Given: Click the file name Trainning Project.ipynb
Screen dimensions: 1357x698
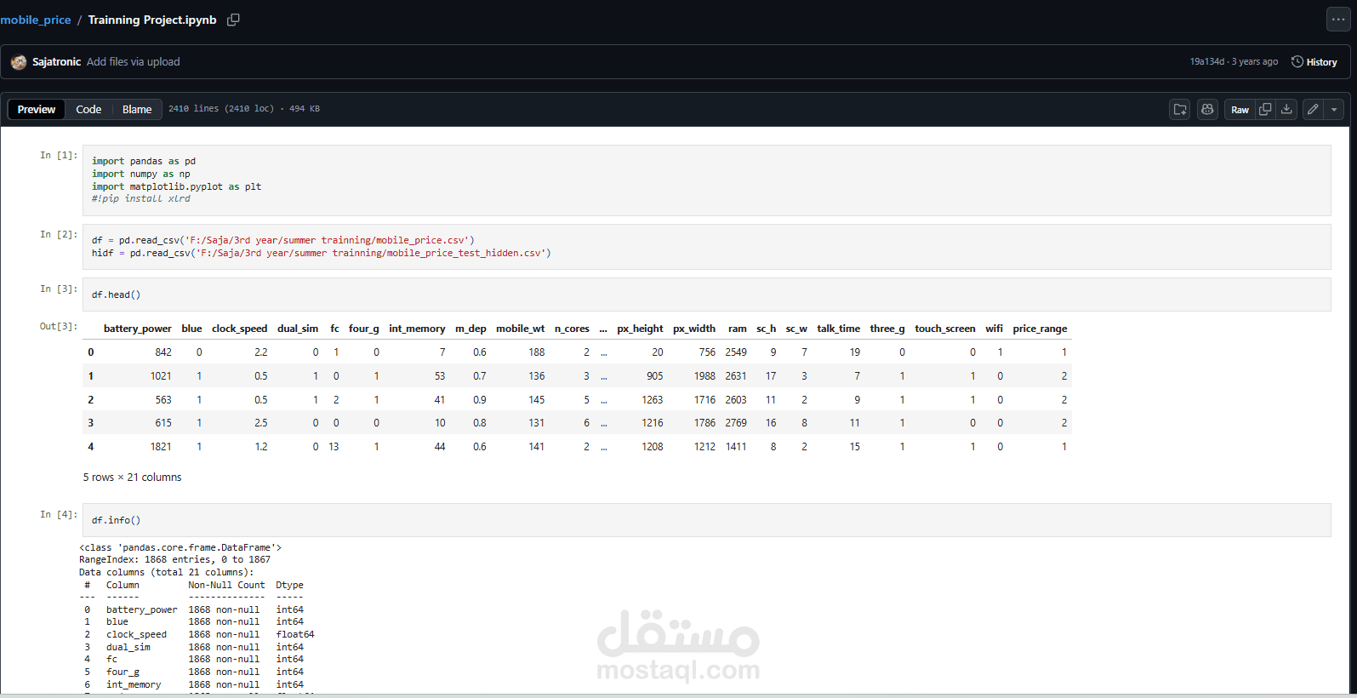Looking at the screenshot, I should click(x=152, y=20).
